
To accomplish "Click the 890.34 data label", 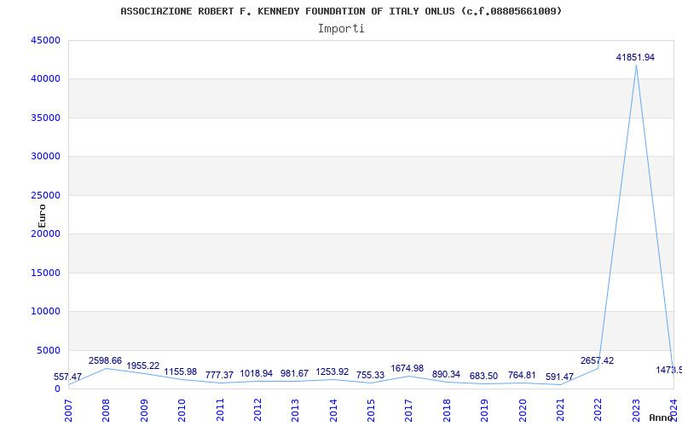I will tap(446, 374).
